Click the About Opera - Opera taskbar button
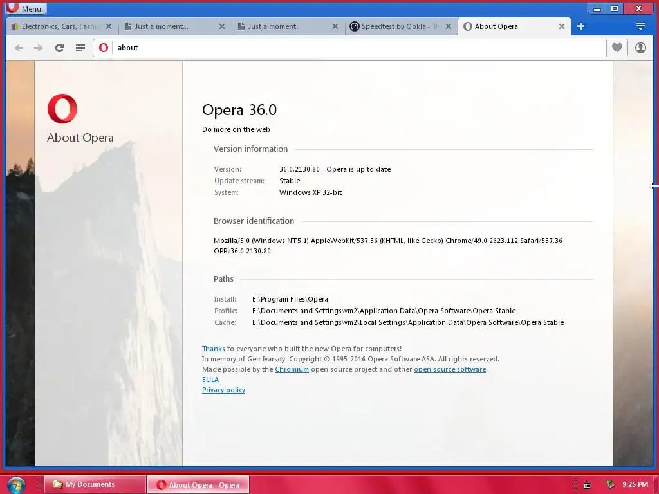659x494 pixels. (x=198, y=485)
